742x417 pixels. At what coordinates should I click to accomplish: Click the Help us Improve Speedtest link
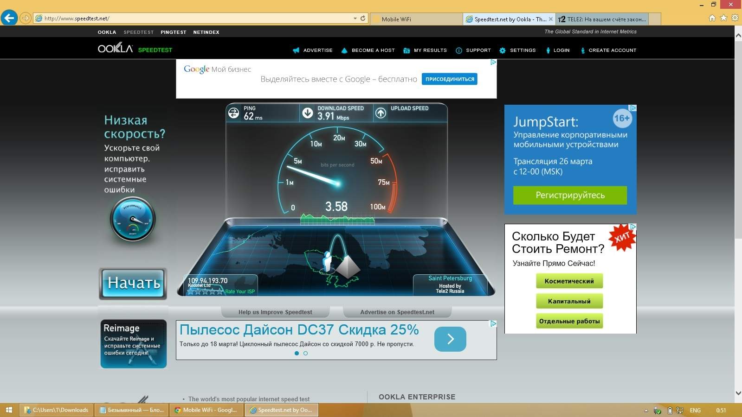coord(275,312)
